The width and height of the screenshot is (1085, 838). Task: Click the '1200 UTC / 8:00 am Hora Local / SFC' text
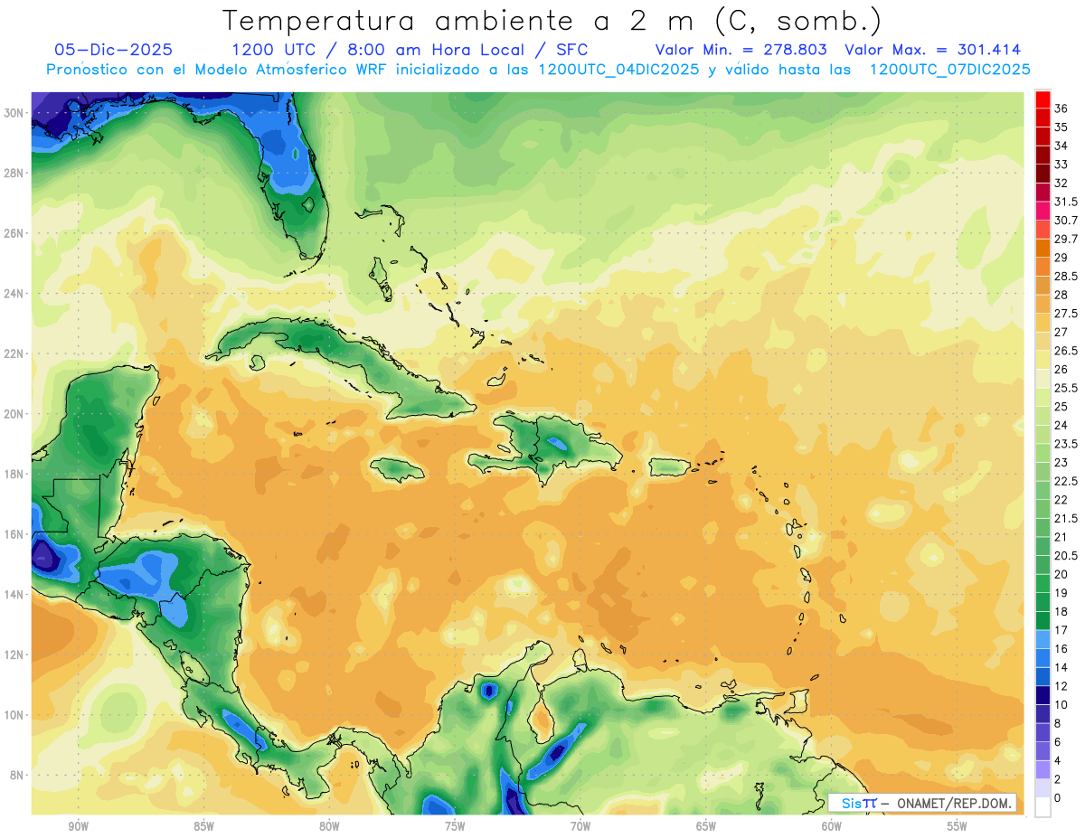[x=410, y=50]
